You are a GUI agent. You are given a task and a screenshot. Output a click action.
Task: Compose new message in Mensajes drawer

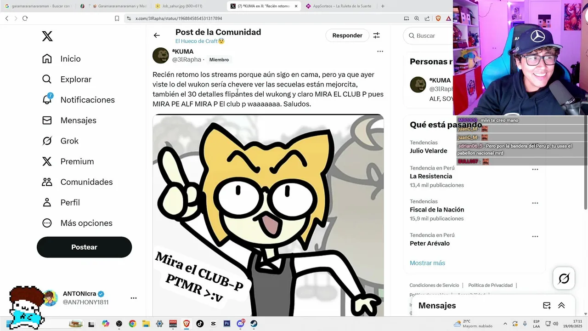coord(547,306)
